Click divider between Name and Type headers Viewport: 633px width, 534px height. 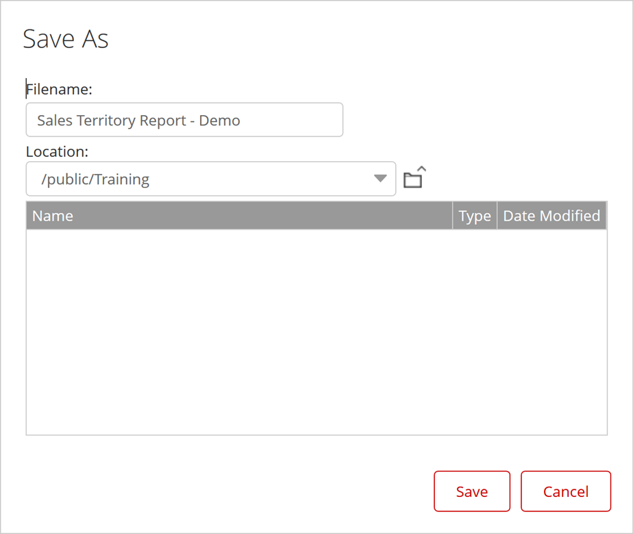click(x=452, y=215)
